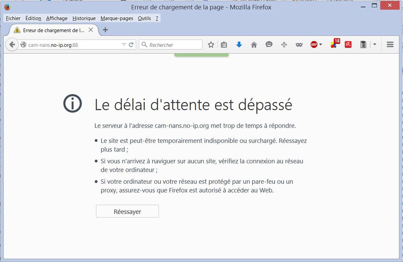This screenshot has height=262, width=403.
Task: Open the Outils menu
Action: 144,18
